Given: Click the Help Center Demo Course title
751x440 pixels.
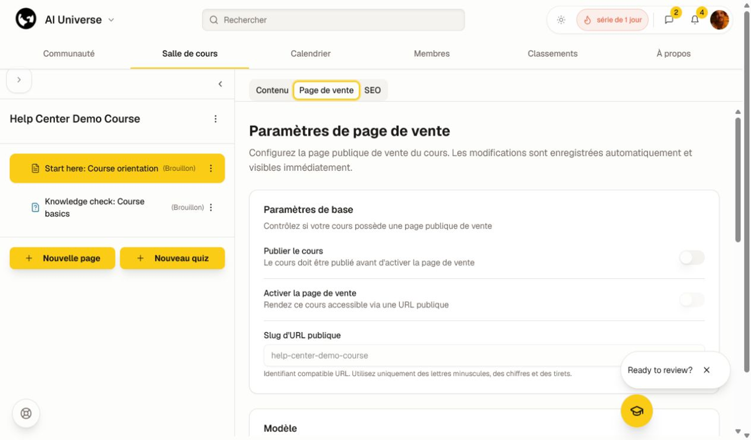Looking at the screenshot, I should point(75,119).
